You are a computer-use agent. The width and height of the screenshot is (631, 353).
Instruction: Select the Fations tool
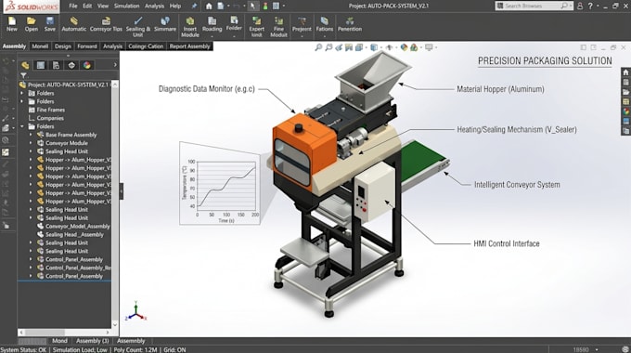[x=325, y=24]
